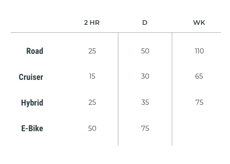Click the Hybrid 2 HR price 25
The width and height of the screenshot is (230, 164).
tap(92, 102)
